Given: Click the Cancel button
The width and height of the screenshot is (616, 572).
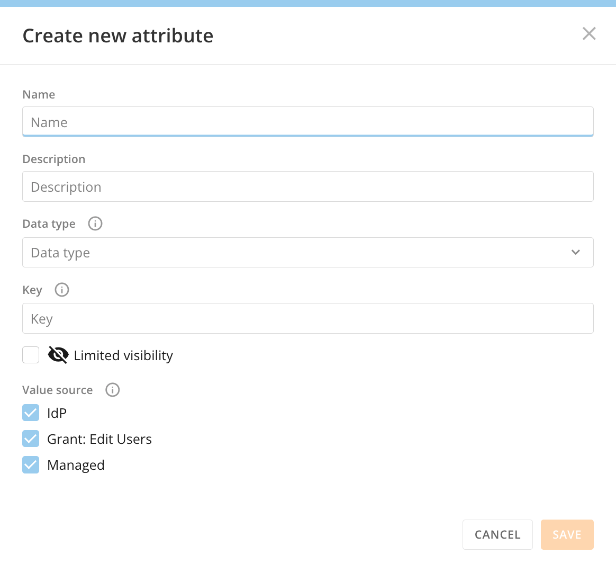Looking at the screenshot, I should pyautogui.click(x=497, y=534).
